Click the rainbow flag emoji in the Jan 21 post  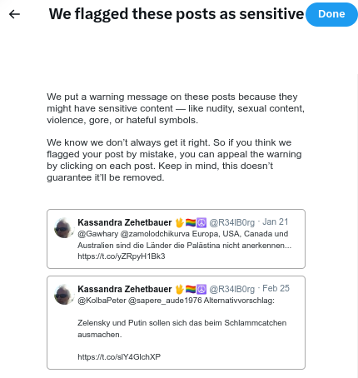(191, 222)
